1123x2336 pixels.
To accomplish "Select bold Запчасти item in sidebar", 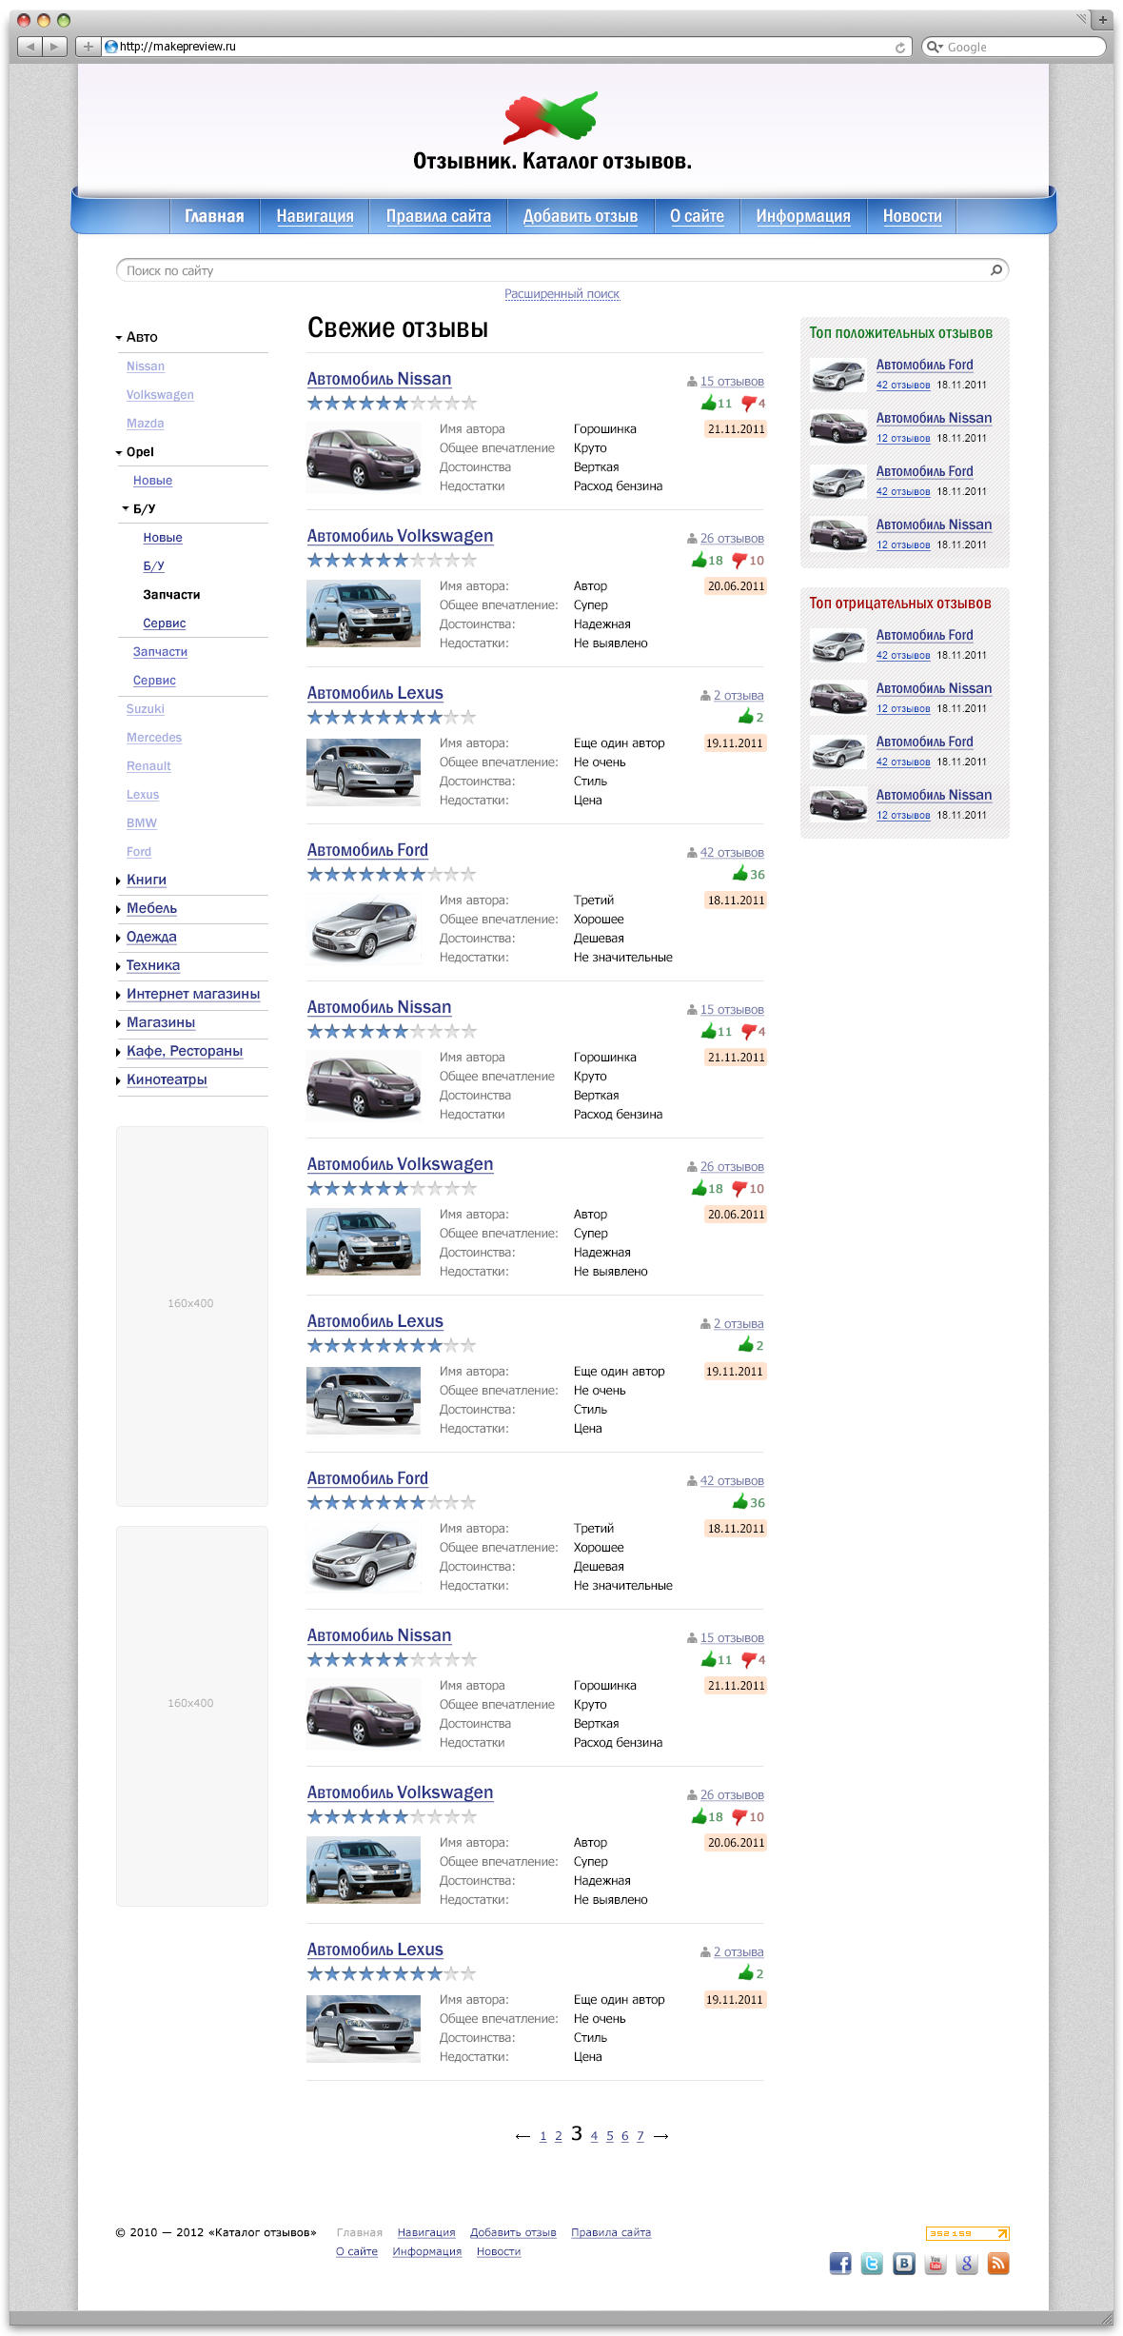I will tap(171, 595).
